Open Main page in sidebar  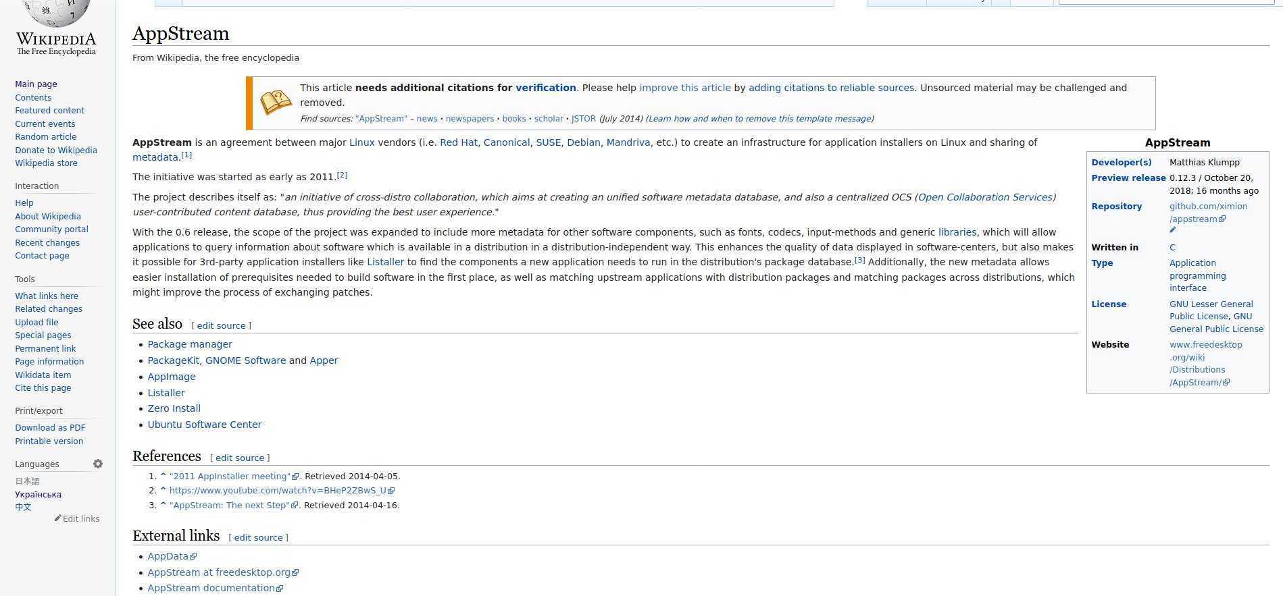click(36, 84)
